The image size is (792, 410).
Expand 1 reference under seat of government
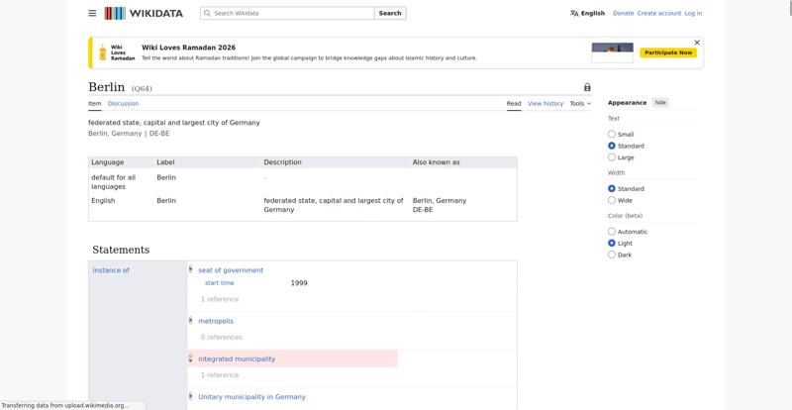pyautogui.click(x=219, y=299)
